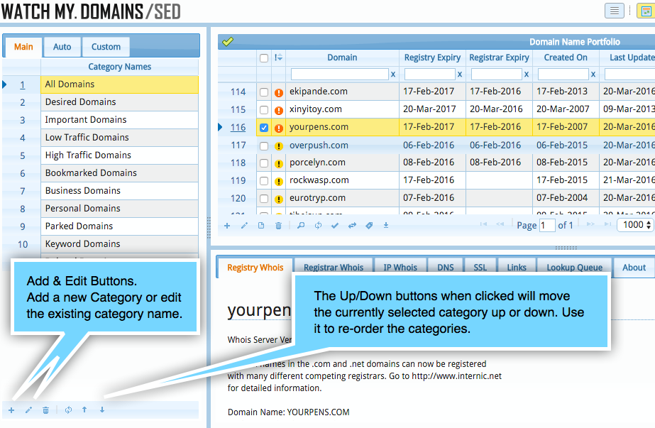Check the box for porcelyn.com
655x428 pixels.
[263, 163]
